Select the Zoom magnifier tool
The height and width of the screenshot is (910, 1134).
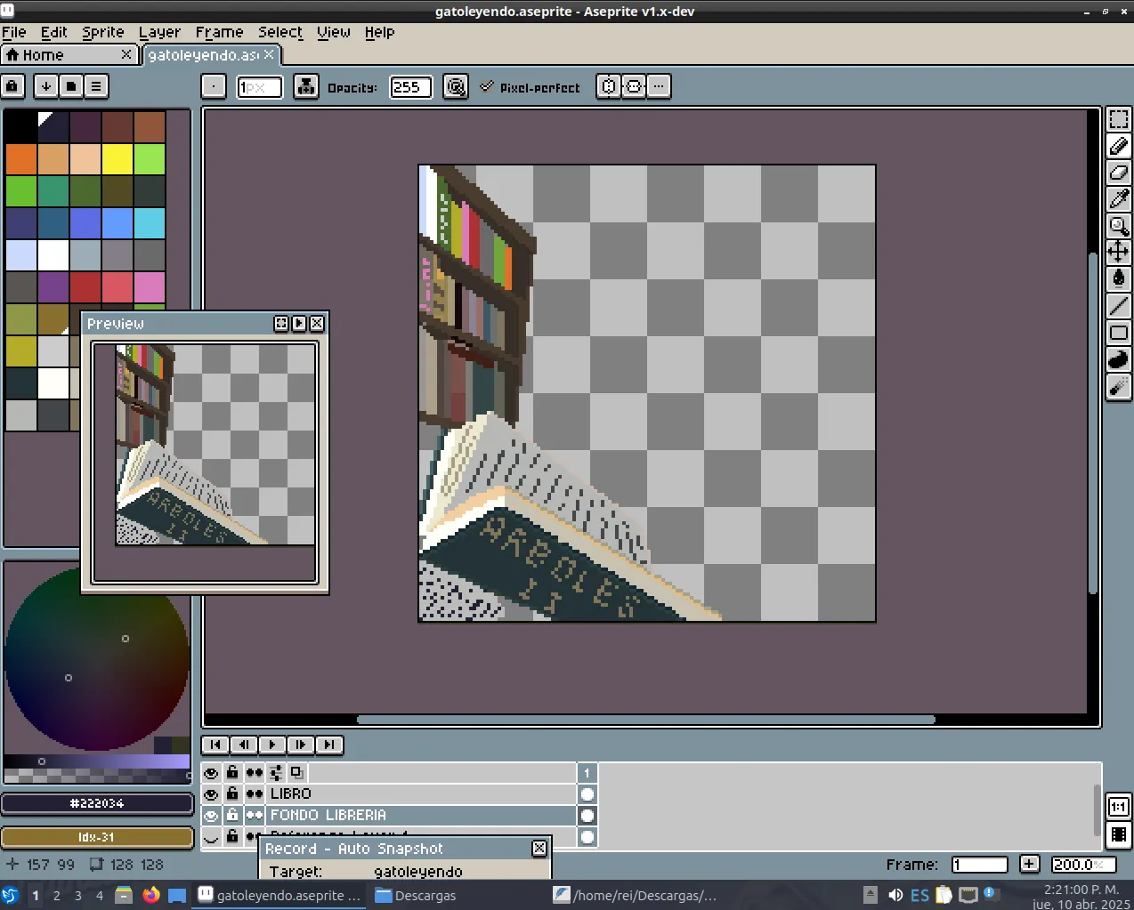click(1119, 226)
